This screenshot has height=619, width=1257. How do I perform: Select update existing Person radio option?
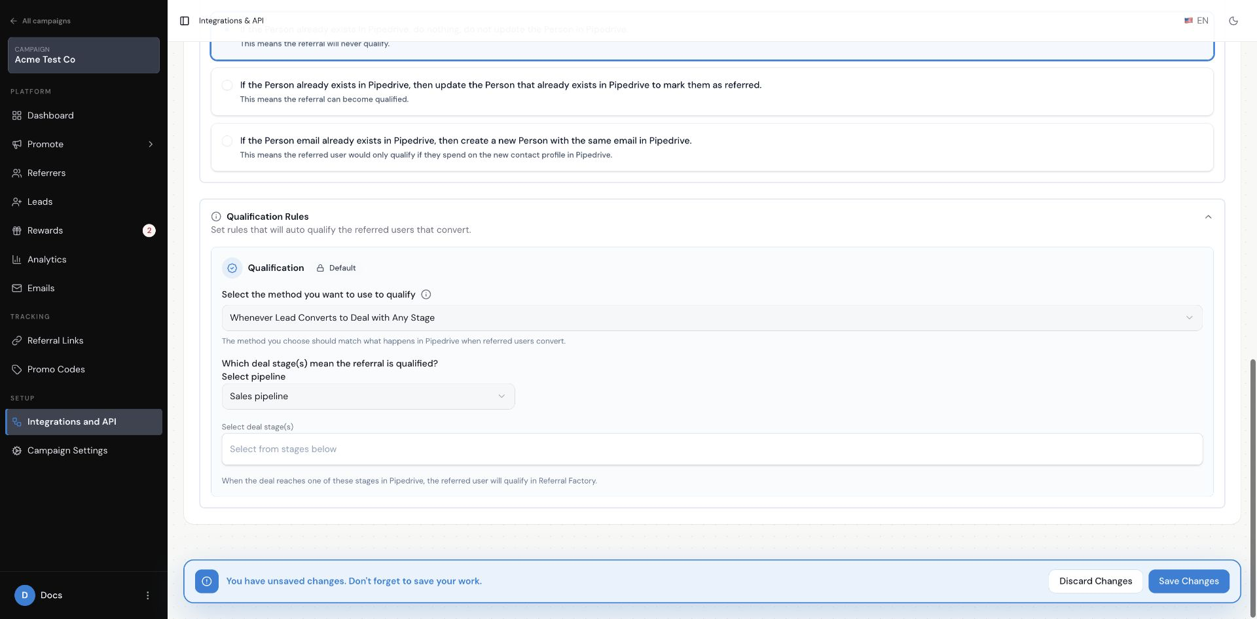(x=227, y=85)
